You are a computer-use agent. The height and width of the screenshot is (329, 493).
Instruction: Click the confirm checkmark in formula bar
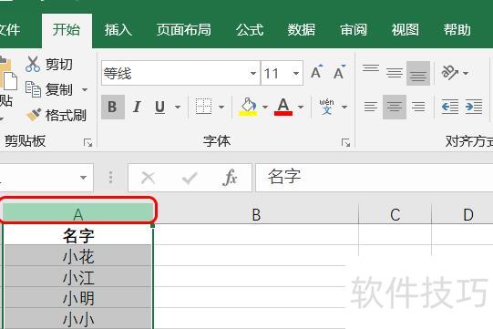(x=190, y=178)
